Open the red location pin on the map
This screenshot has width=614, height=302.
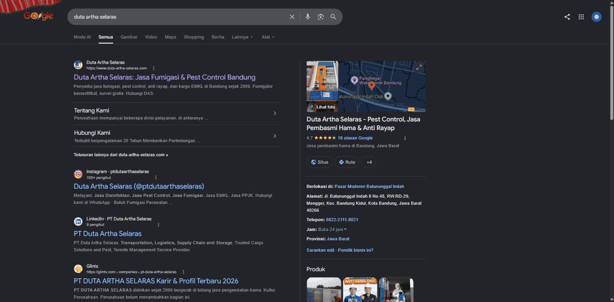pyautogui.click(x=371, y=85)
